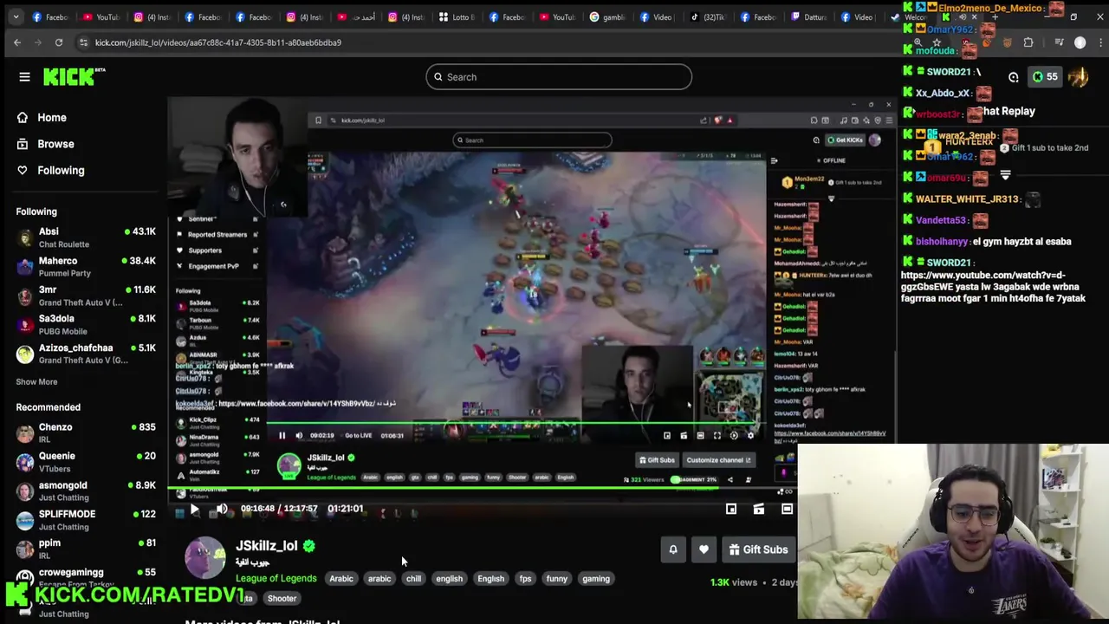Open the Kick sidebar hamburger menu
1109x624 pixels.
click(x=24, y=77)
